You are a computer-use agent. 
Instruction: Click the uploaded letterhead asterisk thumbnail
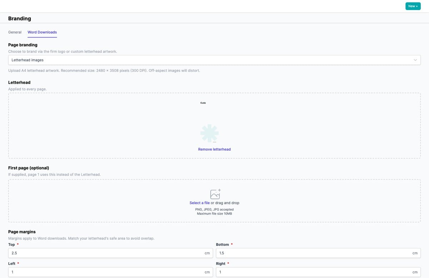coord(209,133)
